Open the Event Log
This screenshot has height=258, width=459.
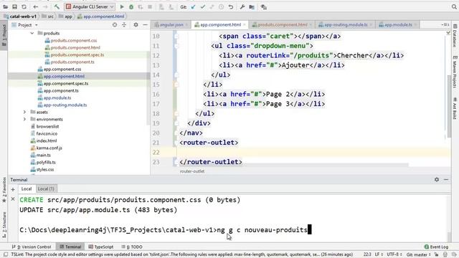coord(436,247)
